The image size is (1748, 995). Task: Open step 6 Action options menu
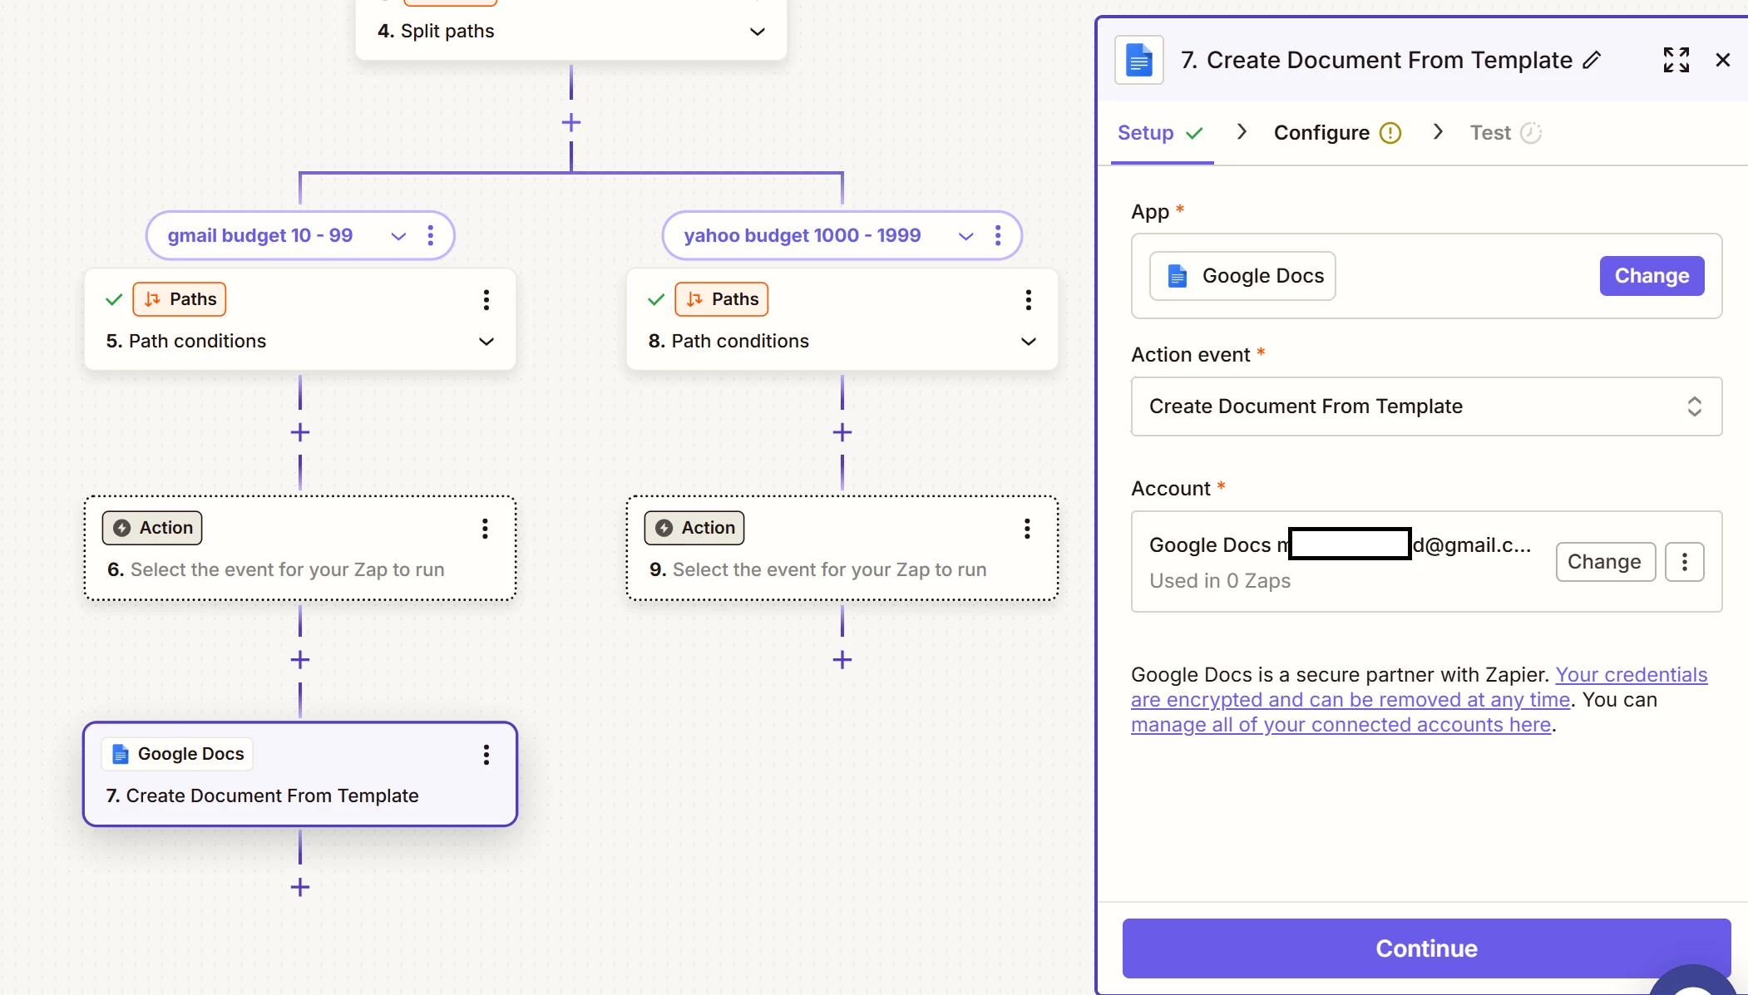[485, 529]
